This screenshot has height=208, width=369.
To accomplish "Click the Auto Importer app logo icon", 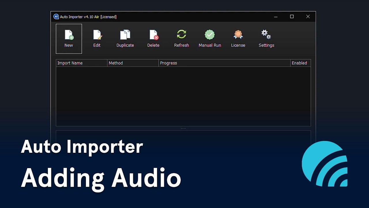I will point(56,17).
